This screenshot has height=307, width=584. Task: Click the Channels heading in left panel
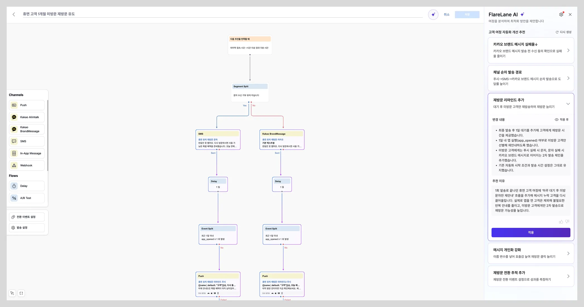[16, 95]
